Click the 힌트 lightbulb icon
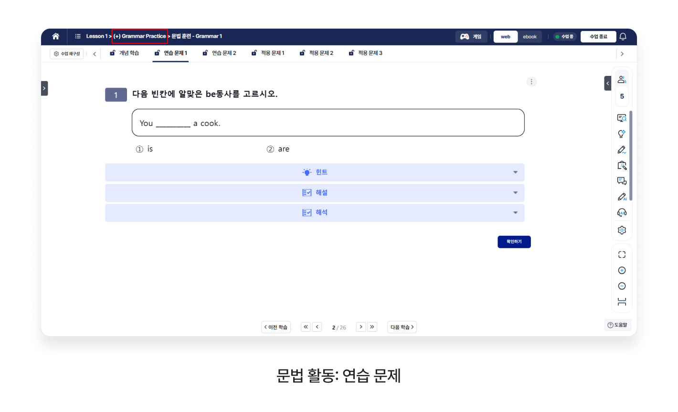The image size is (678, 412). 307,172
